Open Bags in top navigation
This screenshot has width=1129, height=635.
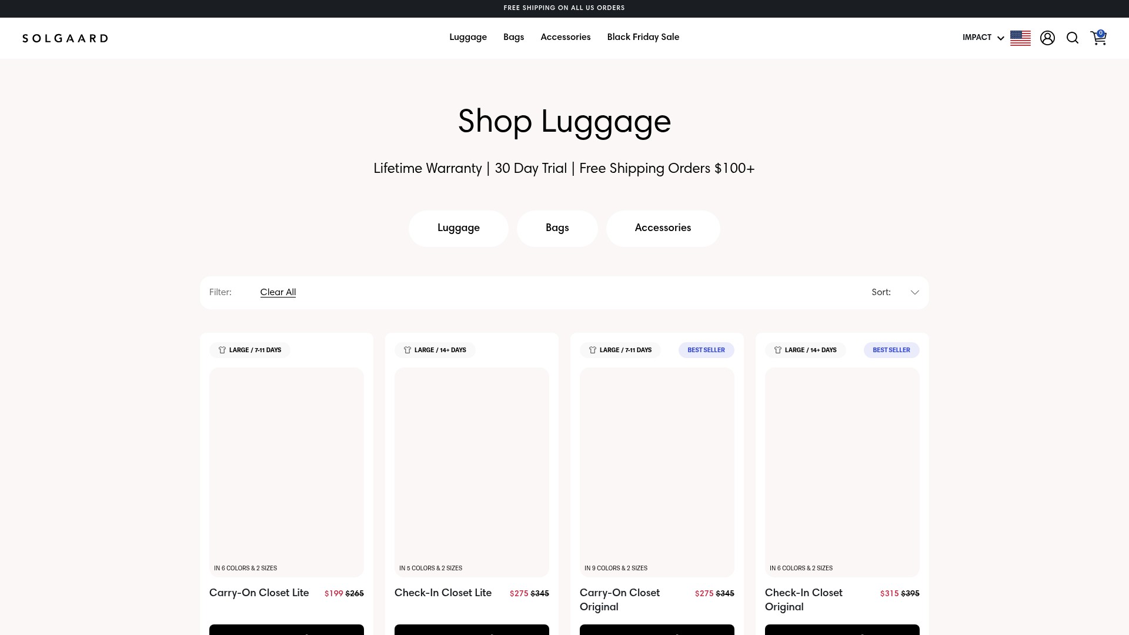click(x=513, y=37)
